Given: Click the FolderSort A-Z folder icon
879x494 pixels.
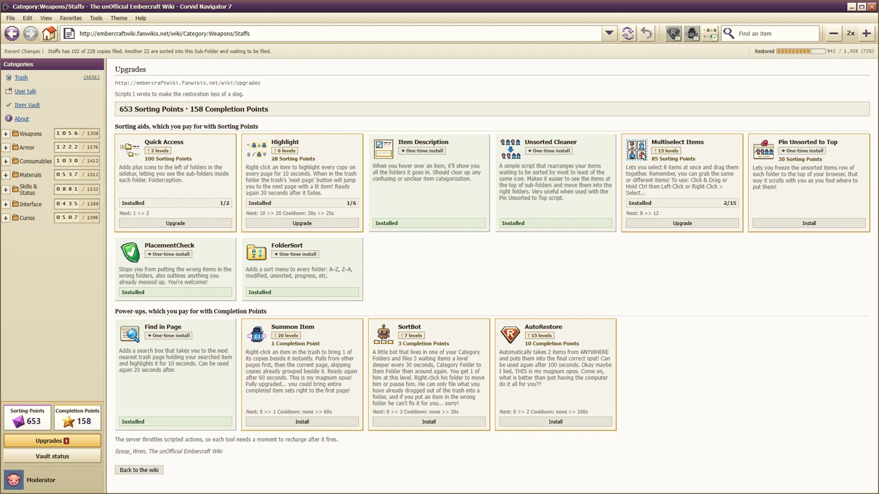Looking at the screenshot, I should [256, 252].
